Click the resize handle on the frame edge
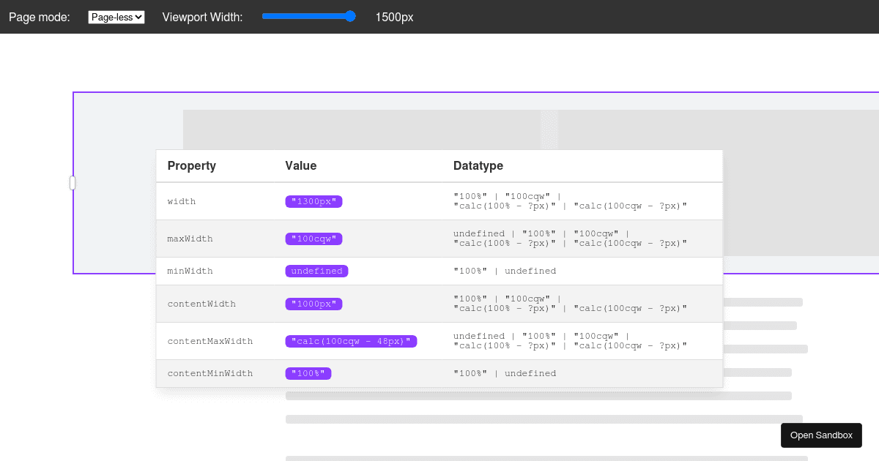Screen dimensions: 879x461 [x=73, y=183]
